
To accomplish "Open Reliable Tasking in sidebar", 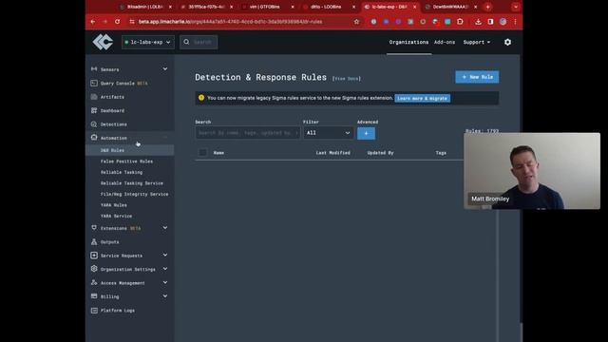I will click(122, 172).
